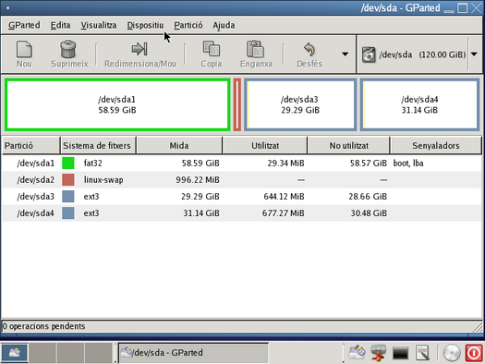Image resolution: width=485 pixels, height=364 pixels.
Task: Click the Copia copy partition icon
Action: tap(212, 49)
